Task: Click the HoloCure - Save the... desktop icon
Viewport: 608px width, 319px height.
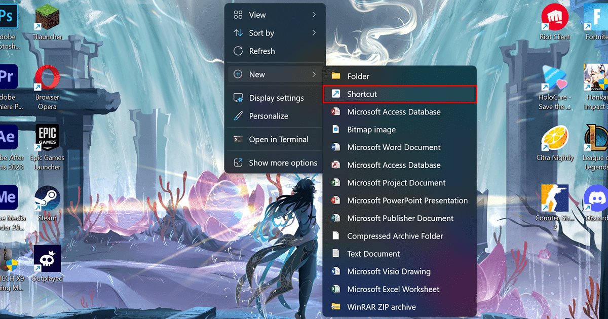Action: coord(555,86)
